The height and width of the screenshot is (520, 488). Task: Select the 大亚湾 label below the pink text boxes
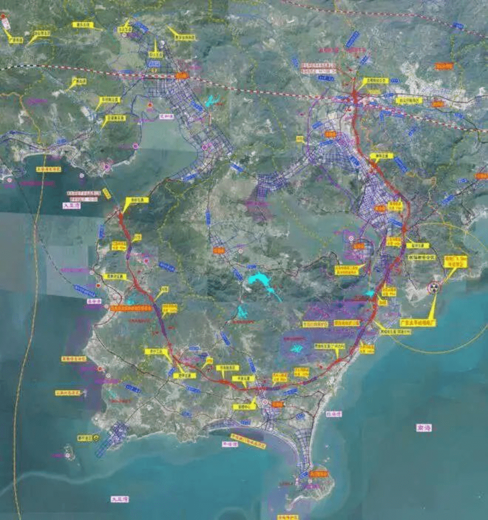coord(72,206)
